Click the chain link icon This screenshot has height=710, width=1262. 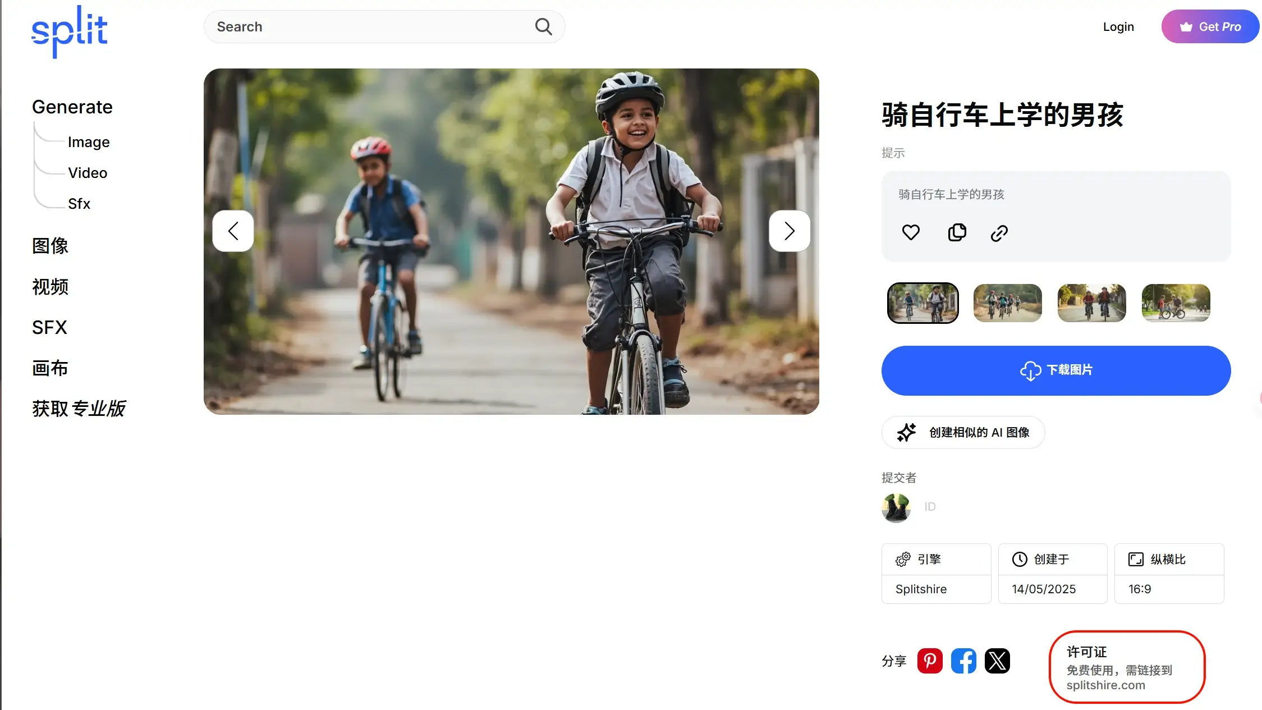click(999, 233)
